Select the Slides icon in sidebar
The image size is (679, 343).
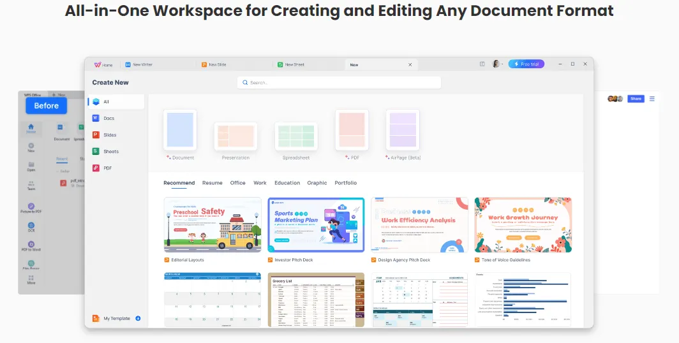pyautogui.click(x=96, y=135)
